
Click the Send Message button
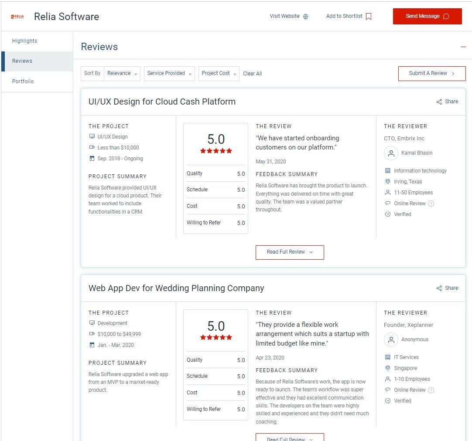(427, 16)
